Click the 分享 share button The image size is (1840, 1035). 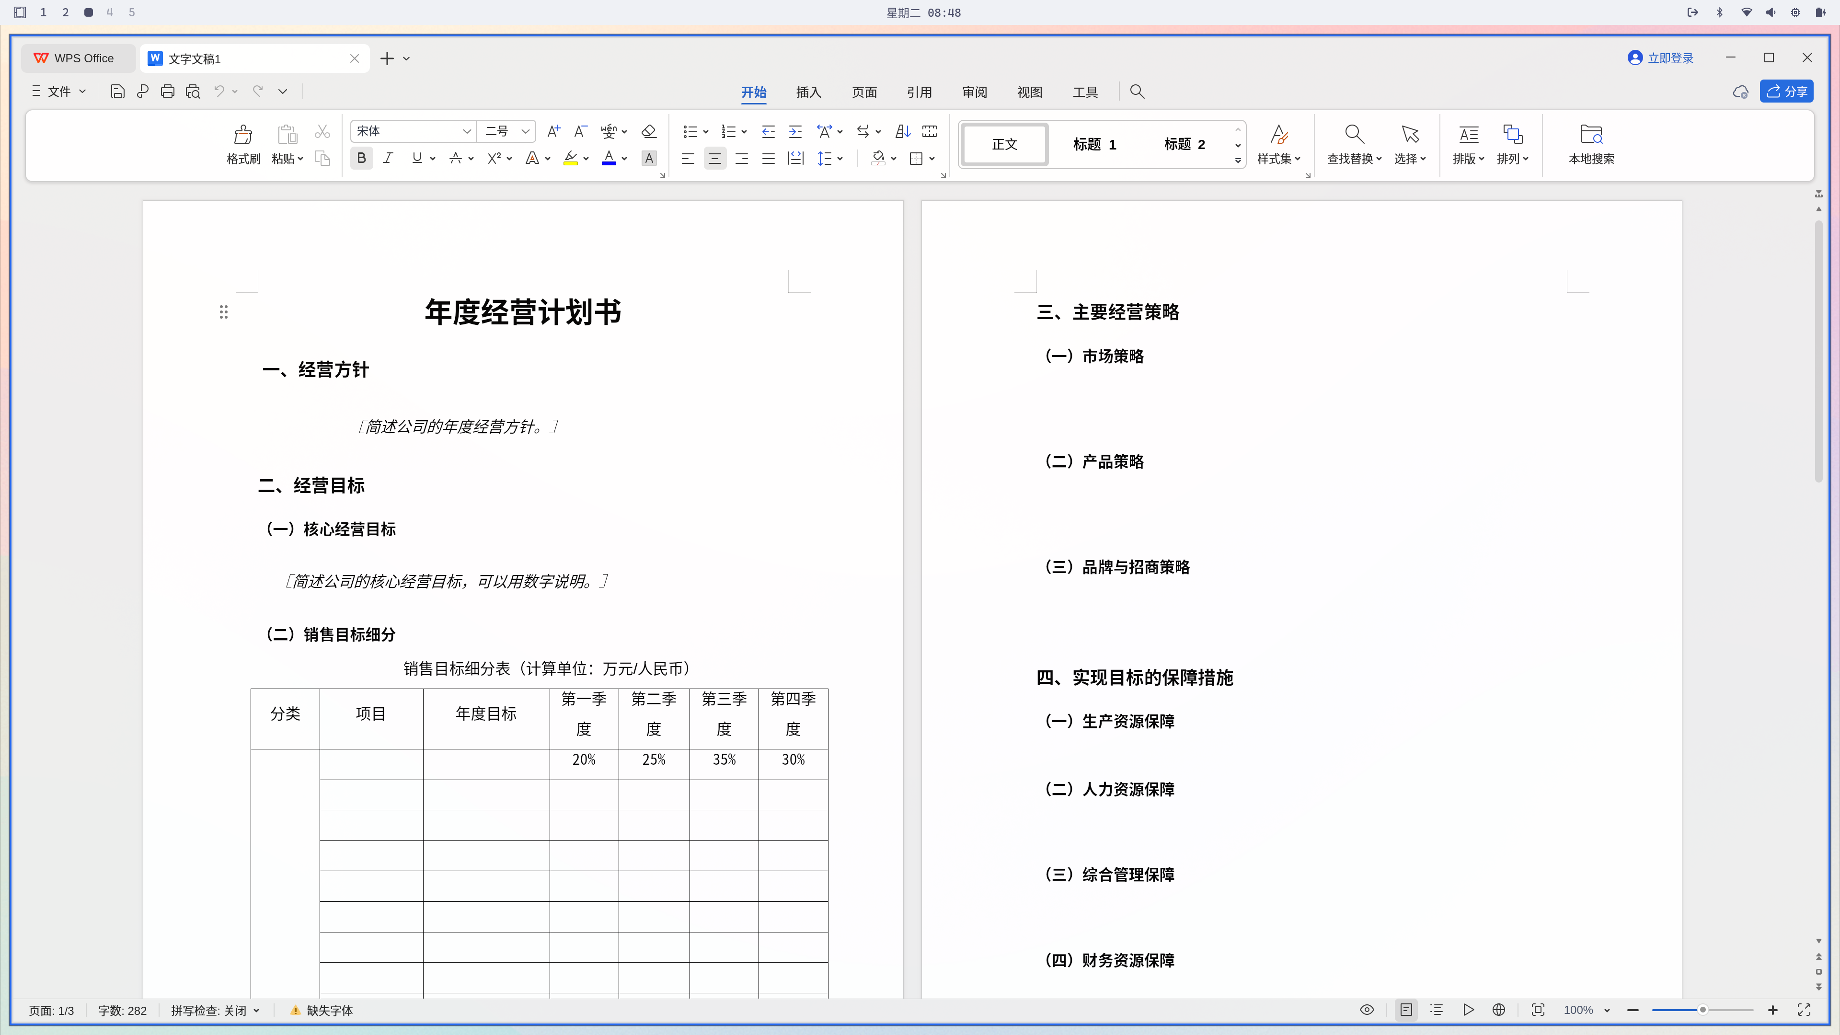[1786, 92]
